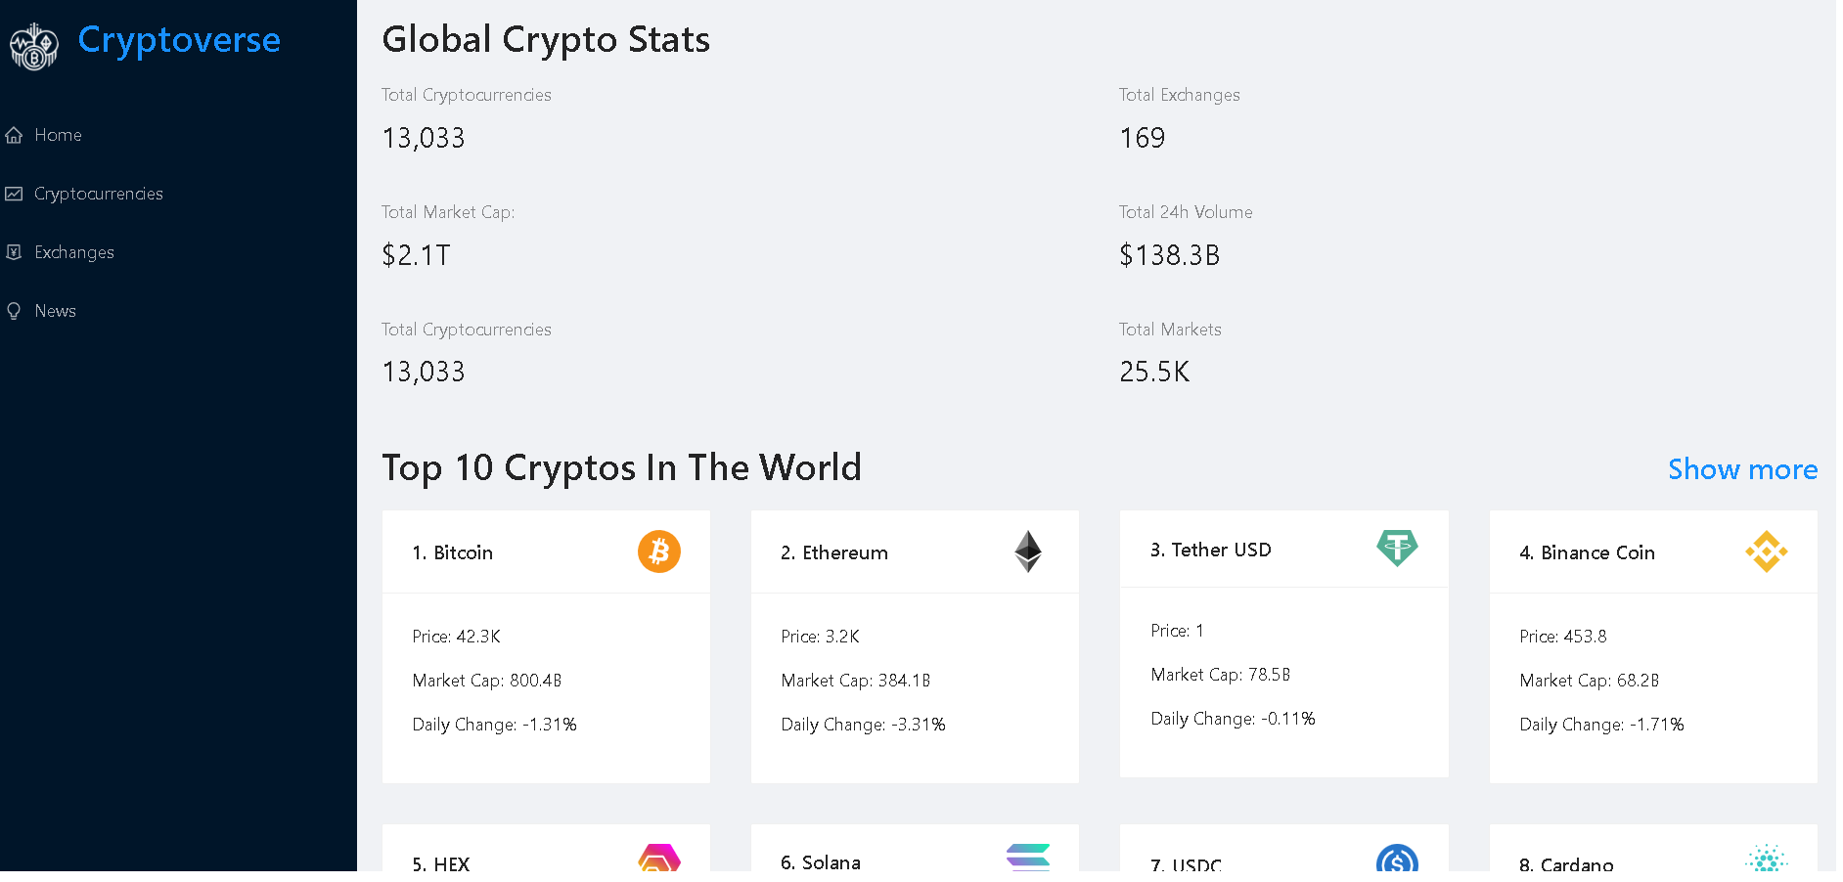The width and height of the screenshot is (1843, 882).
Task: Click the Cryptoverse logo icon
Action: click(34, 46)
